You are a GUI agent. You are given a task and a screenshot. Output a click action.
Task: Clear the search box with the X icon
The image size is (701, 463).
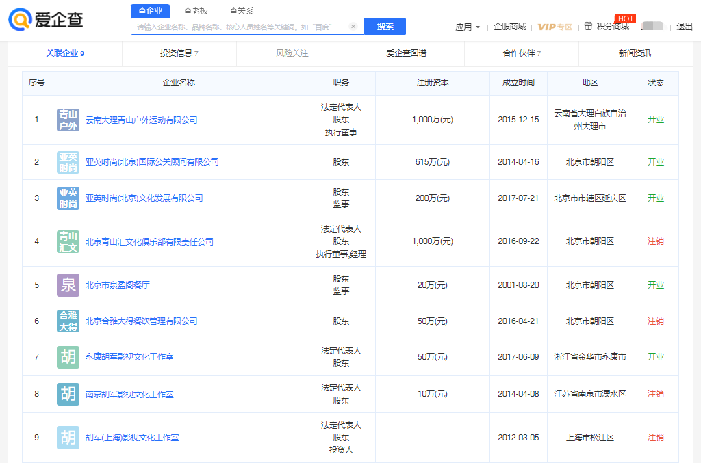coord(353,27)
